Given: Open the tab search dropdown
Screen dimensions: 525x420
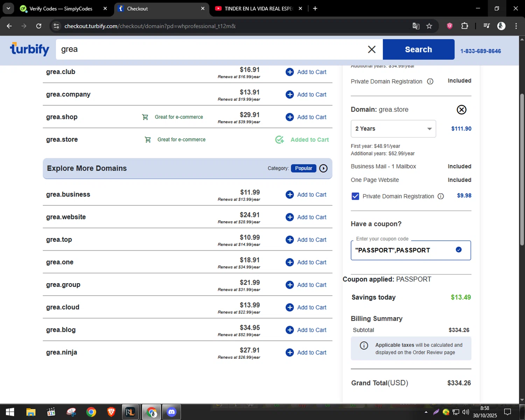Looking at the screenshot, I should tap(8, 8).
